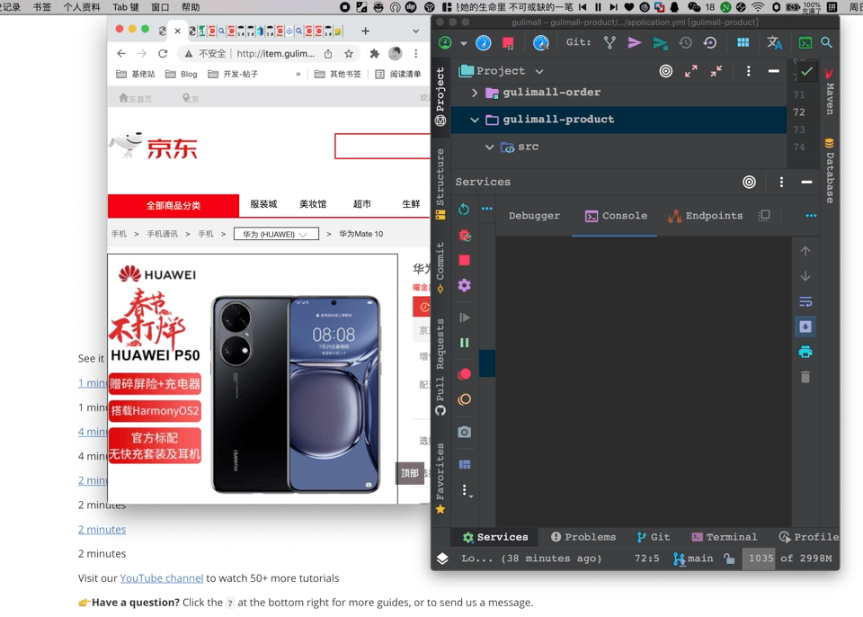Bookmark the page with the star icon
863x617 pixels.
(x=349, y=53)
